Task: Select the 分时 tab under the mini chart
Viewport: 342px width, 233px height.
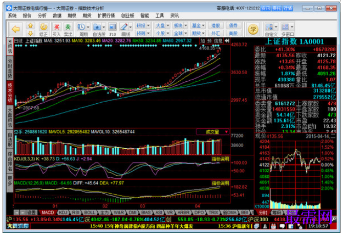Action: pyautogui.click(x=263, y=213)
